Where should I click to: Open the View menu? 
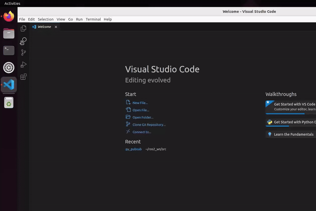pos(61,19)
